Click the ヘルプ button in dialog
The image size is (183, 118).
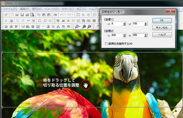tap(162, 35)
